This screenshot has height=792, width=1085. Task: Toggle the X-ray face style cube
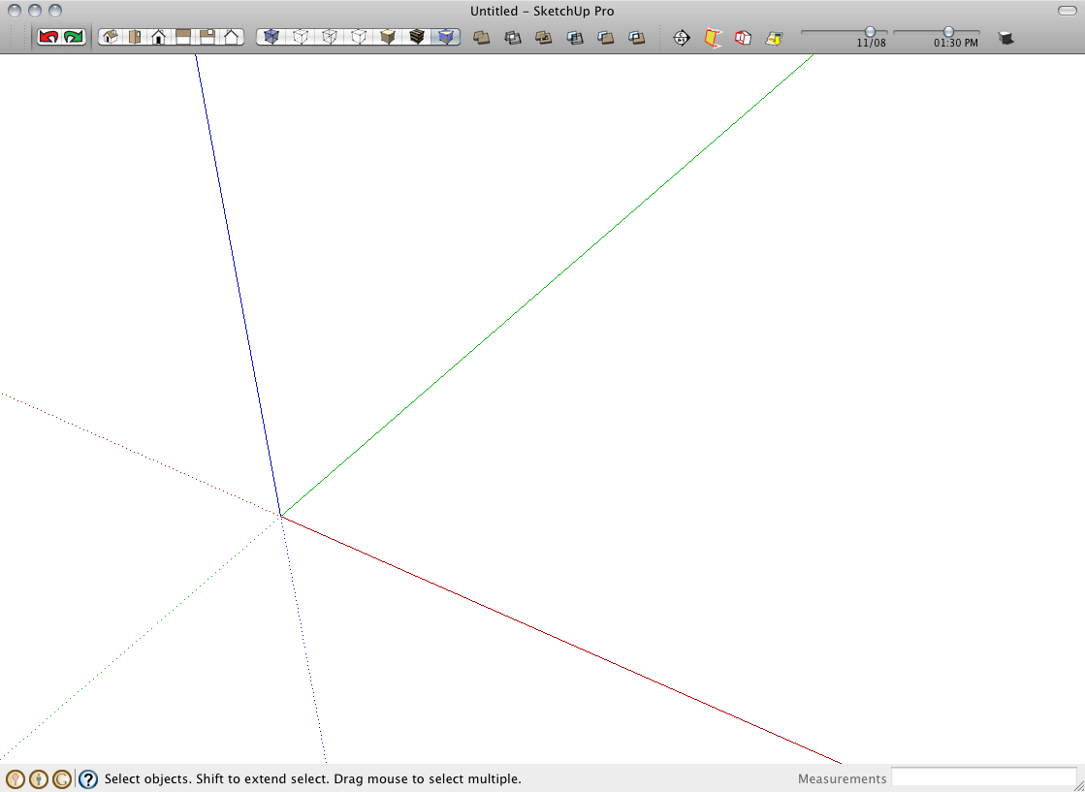271,37
